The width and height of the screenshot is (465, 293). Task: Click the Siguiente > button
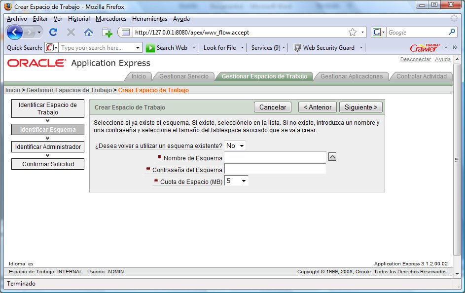361,107
